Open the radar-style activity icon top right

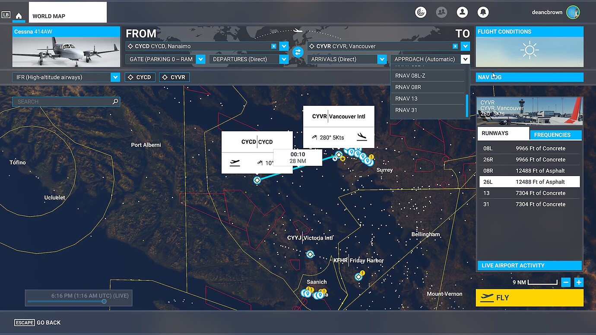click(x=421, y=12)
